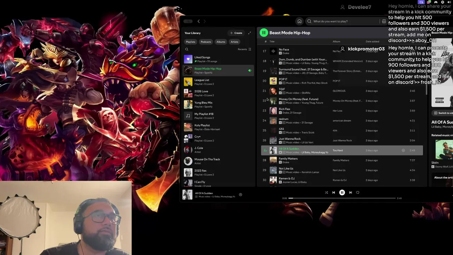Seek on the playback progress bar
Image resolution: width=453 pixels, height=255 pixels.
pos(342,198)
